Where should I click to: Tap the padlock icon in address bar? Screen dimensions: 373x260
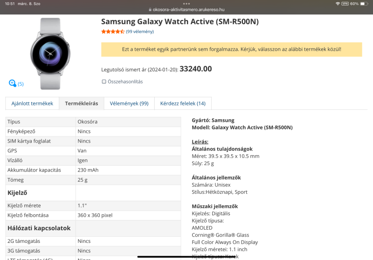pos(150,9)
